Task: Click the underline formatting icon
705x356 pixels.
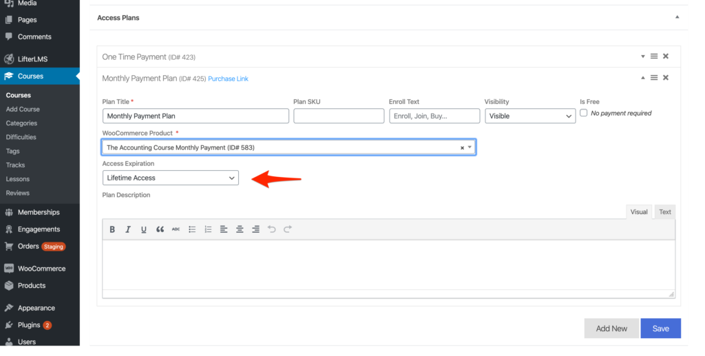Action: (x=143, y=229)
